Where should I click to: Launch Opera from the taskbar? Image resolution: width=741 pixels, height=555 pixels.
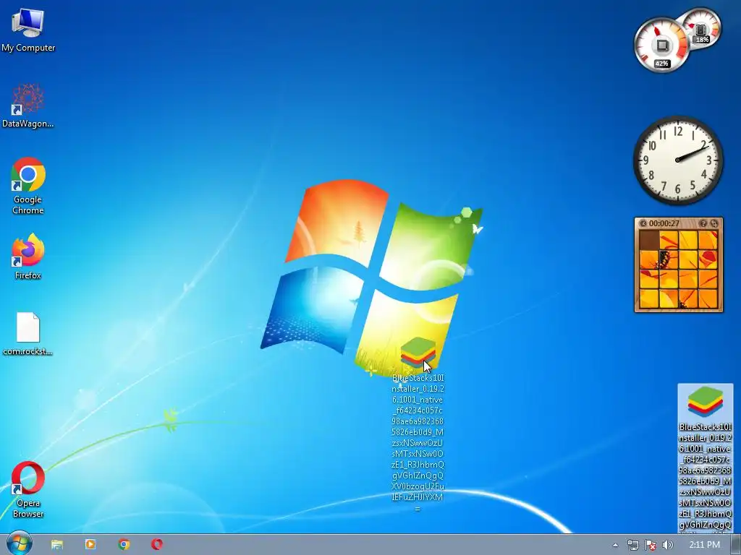tap(157, 544)
